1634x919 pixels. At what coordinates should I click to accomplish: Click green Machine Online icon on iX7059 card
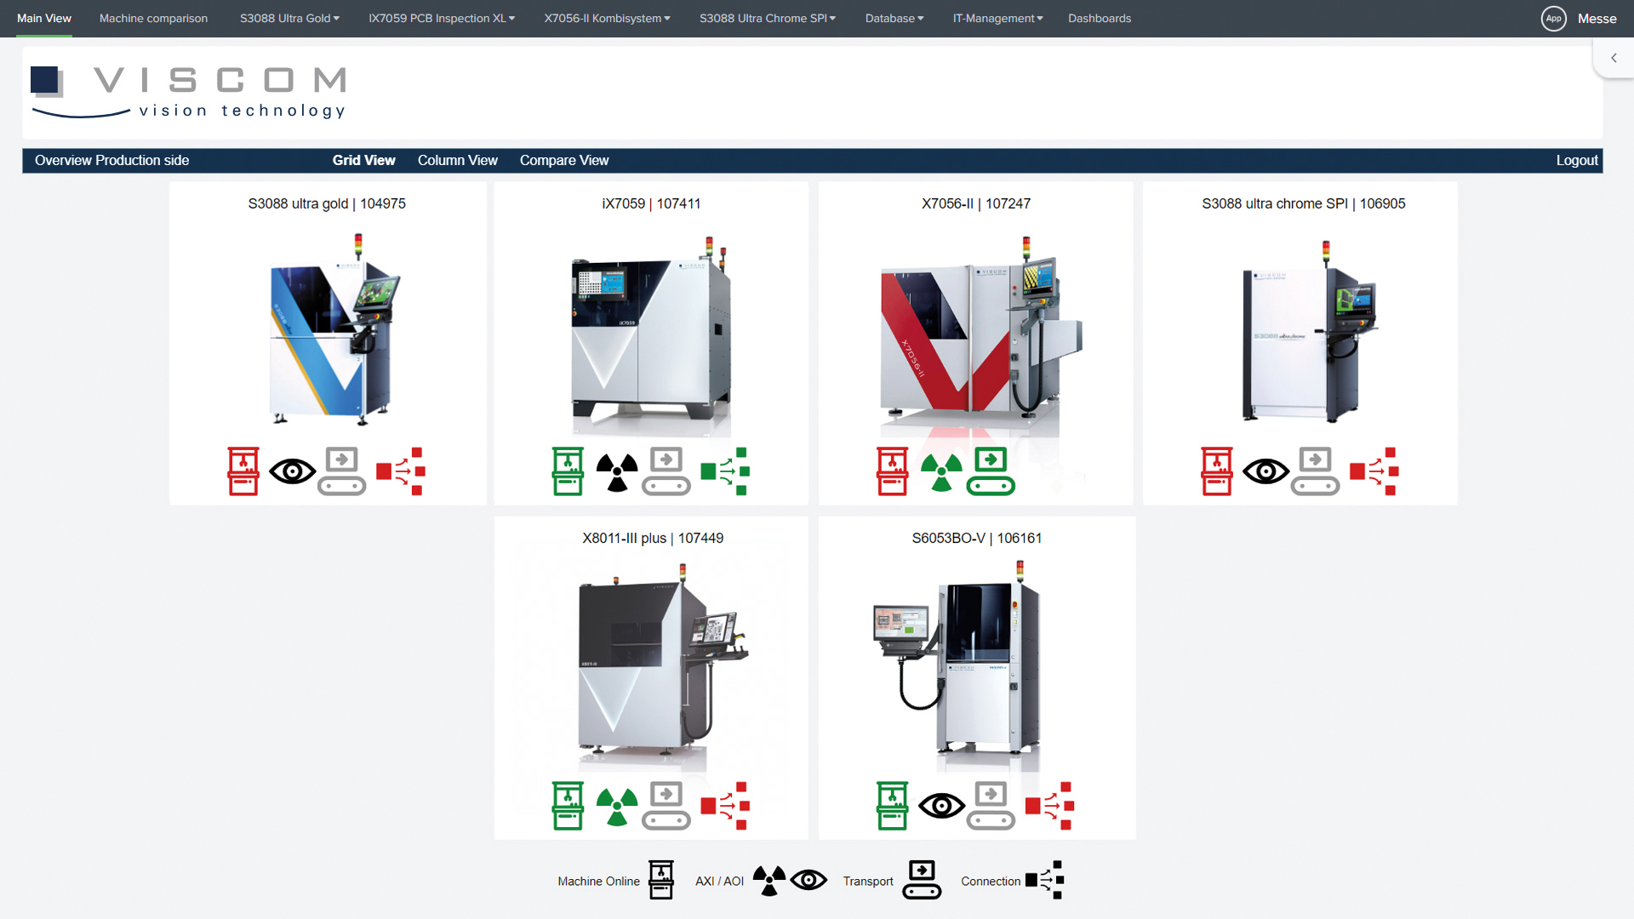(x=568, y=471)
